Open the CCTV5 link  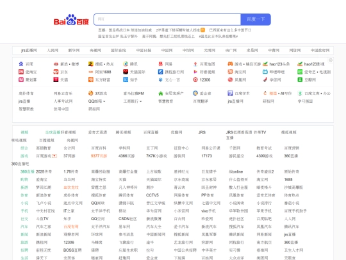coord(152,195)
